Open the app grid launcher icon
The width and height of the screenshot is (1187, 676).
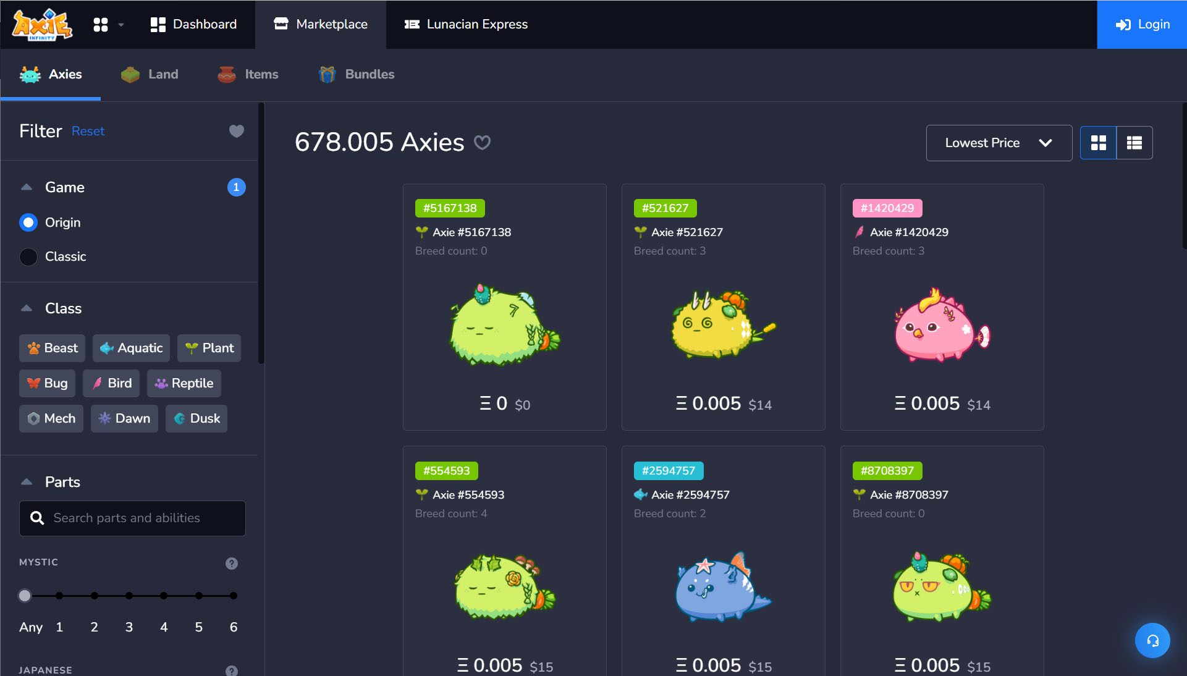pos(100,25)
